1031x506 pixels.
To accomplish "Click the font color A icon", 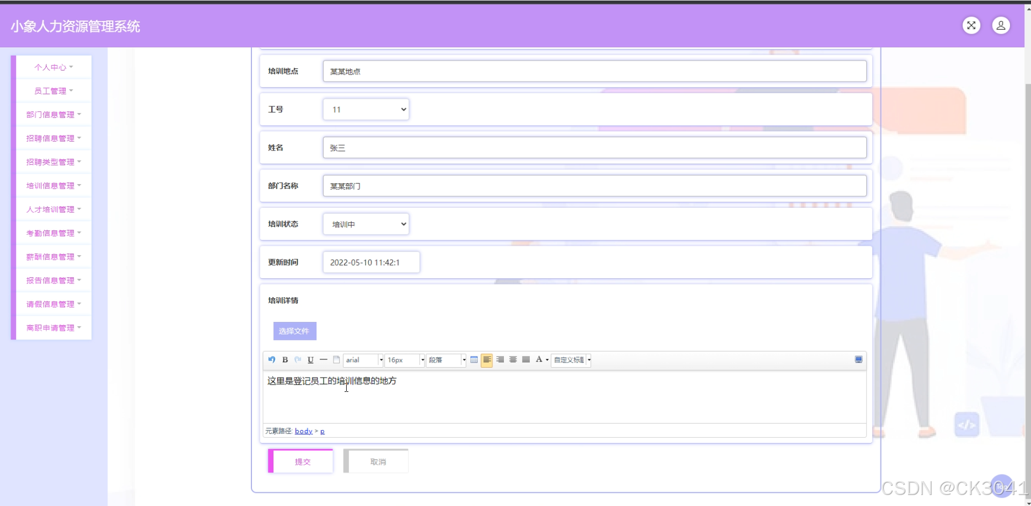I will point(539,360).
